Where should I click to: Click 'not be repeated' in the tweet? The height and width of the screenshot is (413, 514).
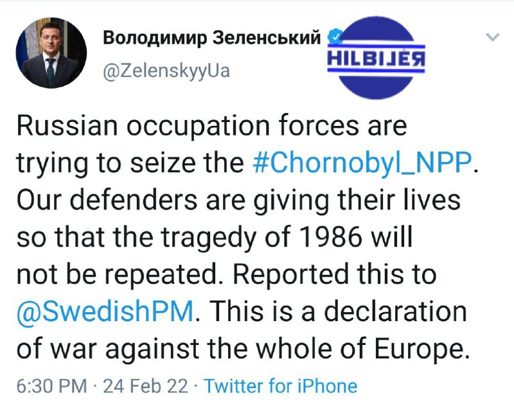click(117, 274)
